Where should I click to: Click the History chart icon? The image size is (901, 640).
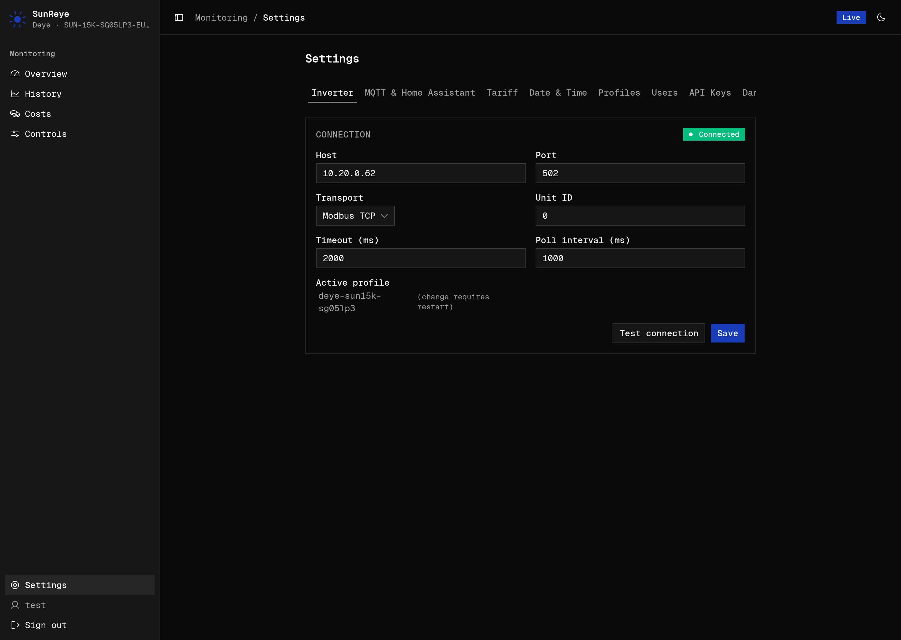coord(15,94)
